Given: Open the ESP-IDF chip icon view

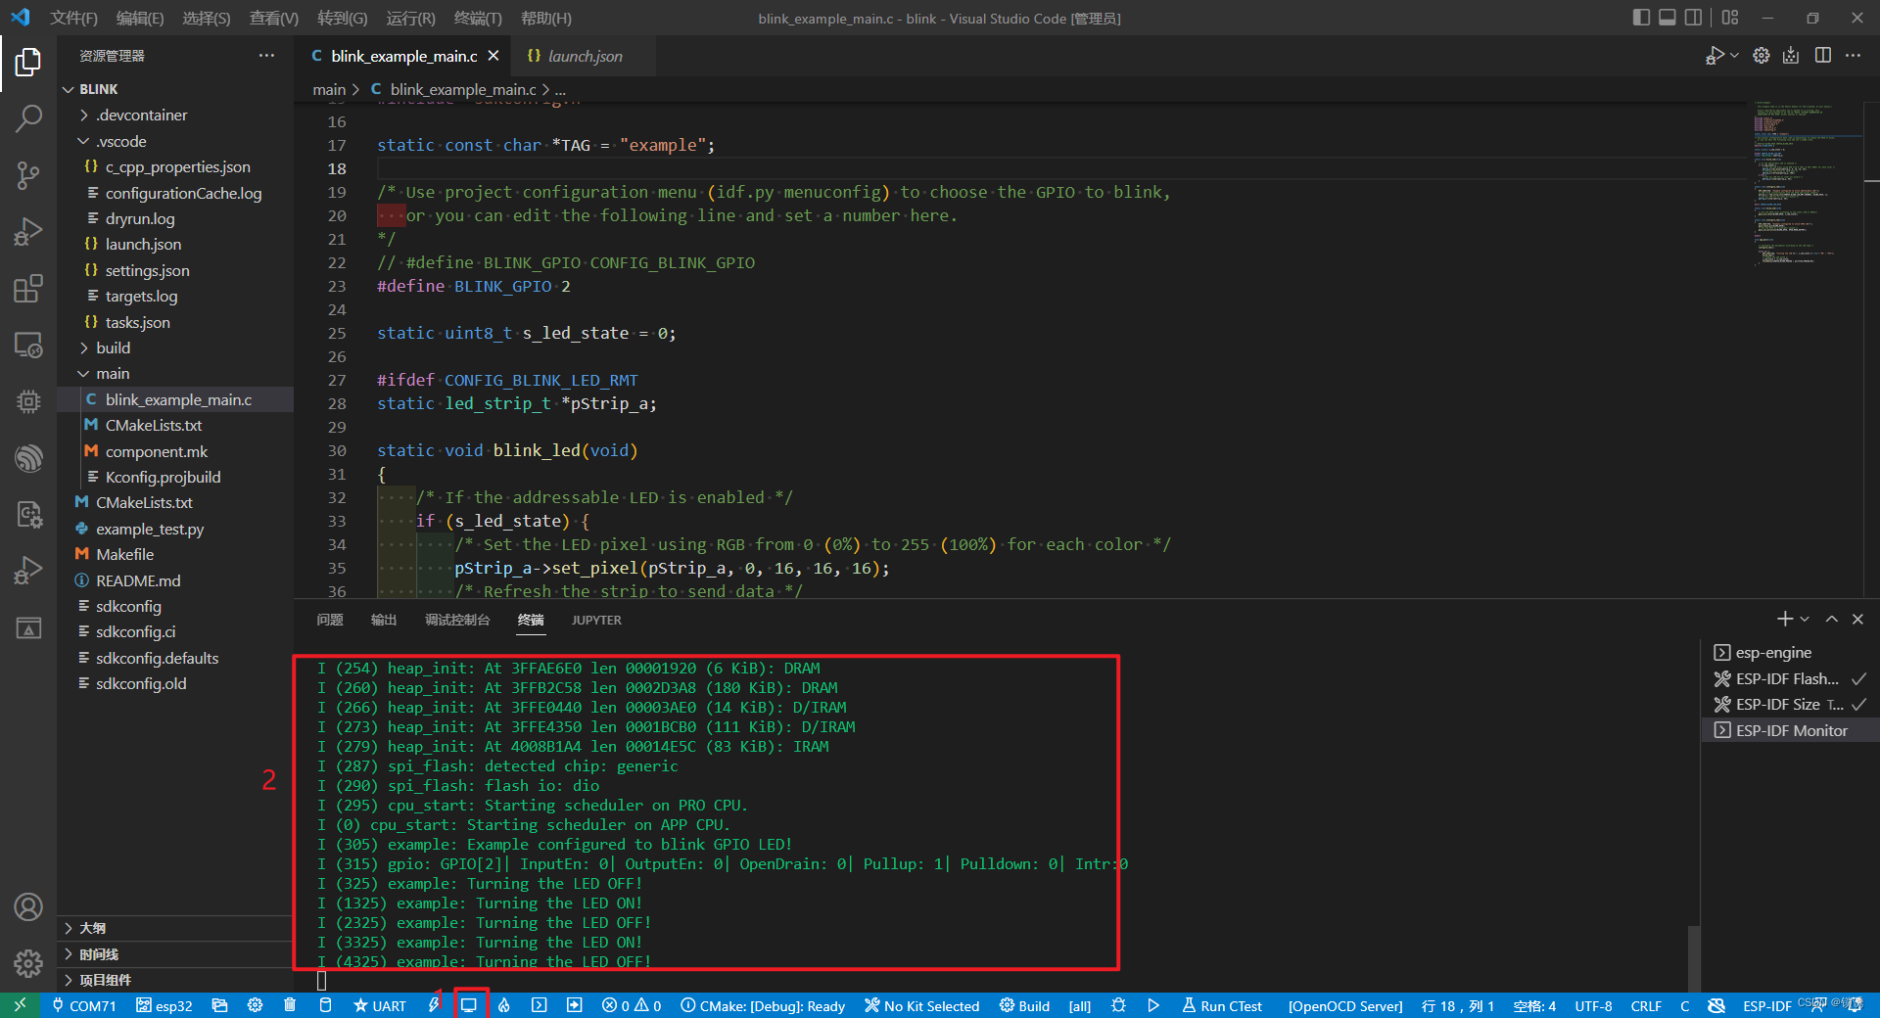Looking at the screenshot, I should tap(28, 401).
